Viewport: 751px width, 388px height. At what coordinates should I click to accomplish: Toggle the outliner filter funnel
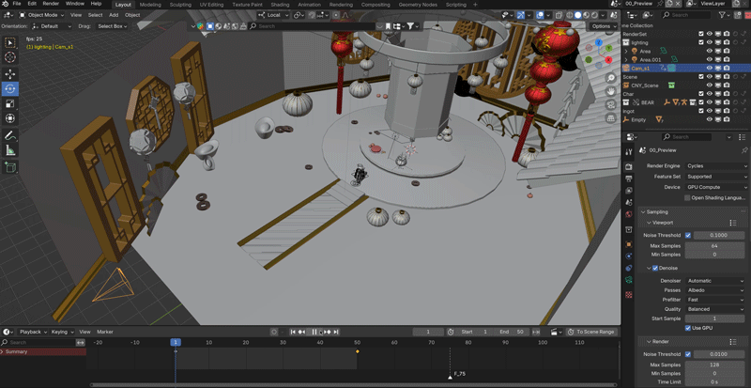pyautogui.click(x=723, y=15)
